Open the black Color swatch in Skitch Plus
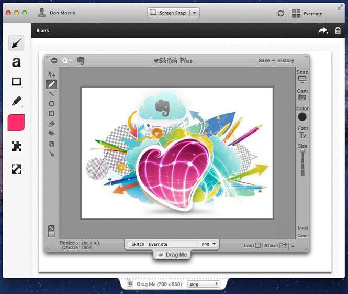Image resolution: width=348 pixels, height=294 pixels. (x=302, y=117)
